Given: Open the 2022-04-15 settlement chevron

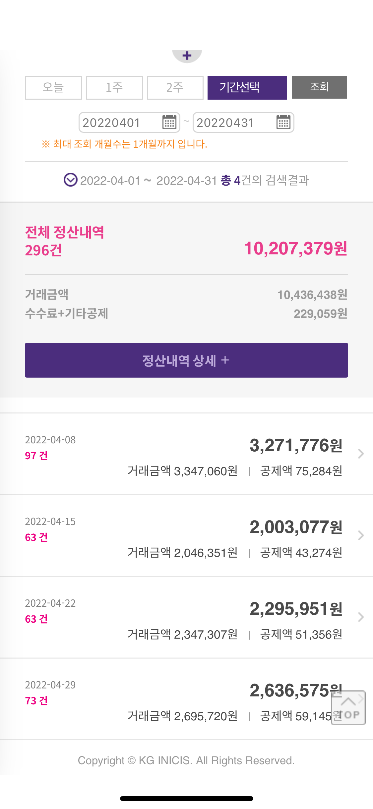Looking at the screenshot, I should pyautogui.click(x=361, y=535).
